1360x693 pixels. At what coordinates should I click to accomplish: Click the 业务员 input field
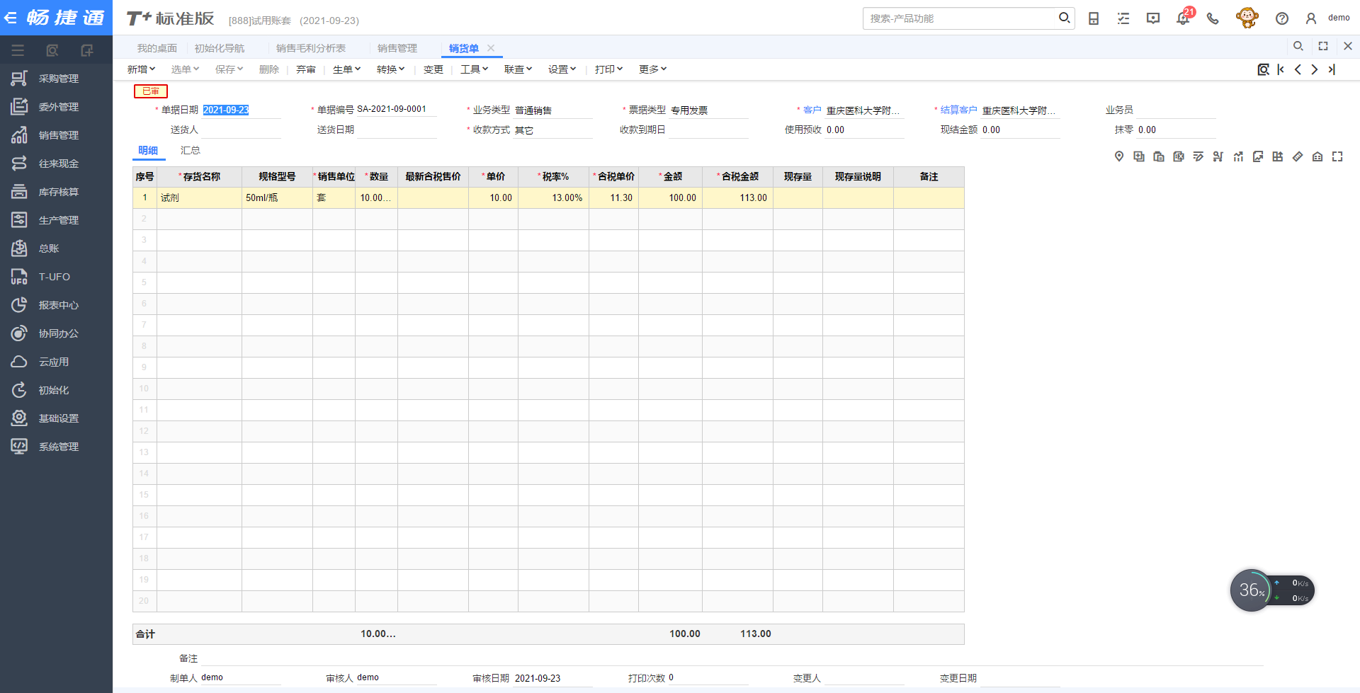coord(1177,110)
